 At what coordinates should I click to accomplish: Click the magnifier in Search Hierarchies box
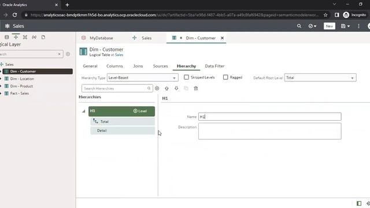[149, 88]
